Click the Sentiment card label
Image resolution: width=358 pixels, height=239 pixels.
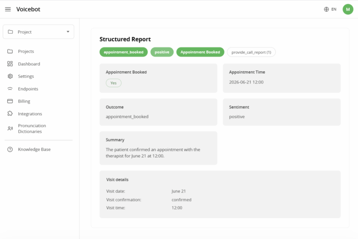point(239,107)
